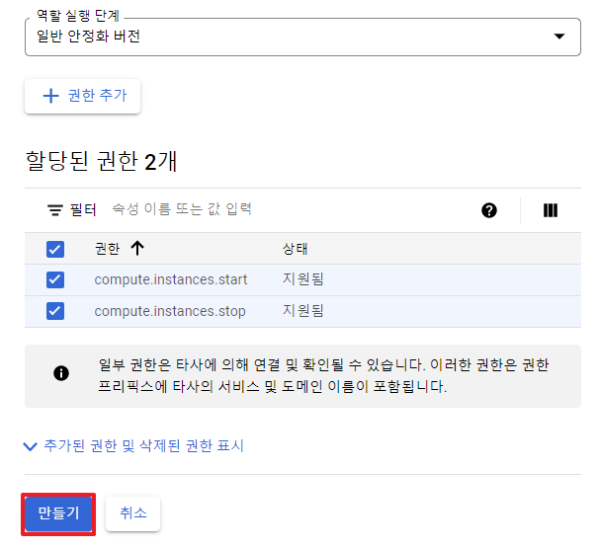This screenshot has height=548, width=599.
Task: Open the column display options icon
Action: (551, 210)
